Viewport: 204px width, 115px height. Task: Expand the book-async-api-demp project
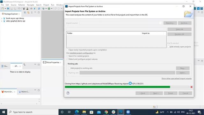point(2,19)
